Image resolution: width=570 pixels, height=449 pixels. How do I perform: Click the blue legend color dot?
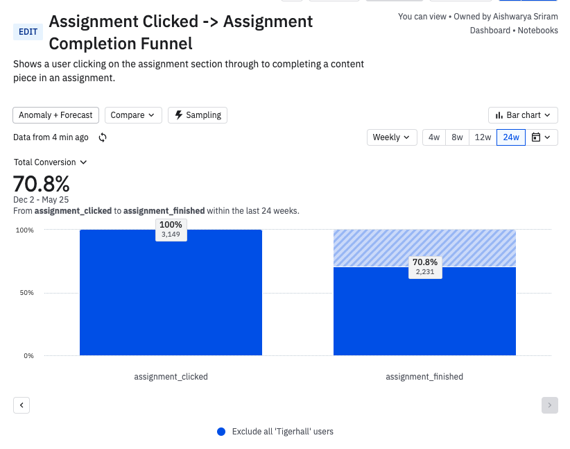221,432
